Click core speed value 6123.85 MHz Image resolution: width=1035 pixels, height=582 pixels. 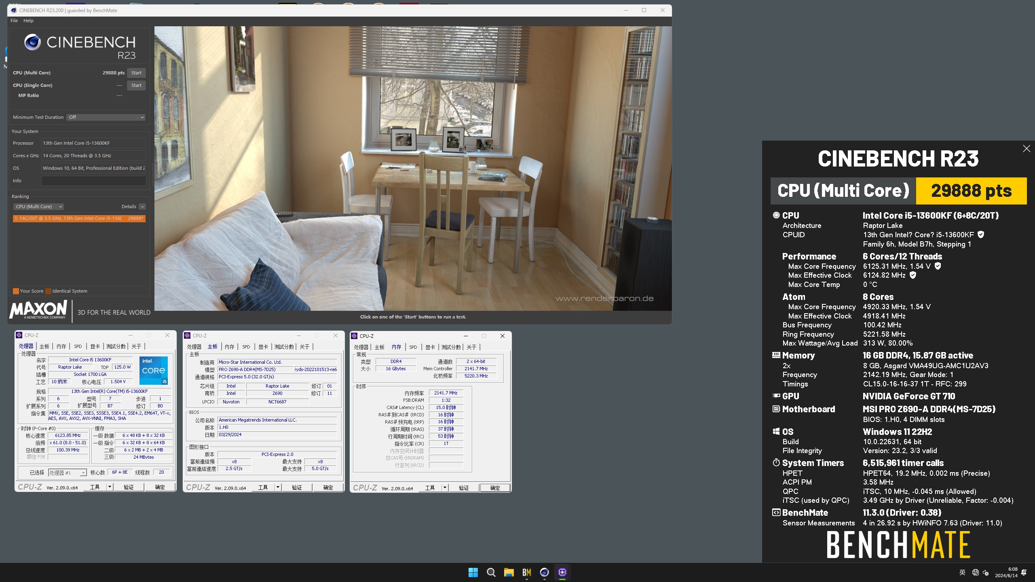68,435
